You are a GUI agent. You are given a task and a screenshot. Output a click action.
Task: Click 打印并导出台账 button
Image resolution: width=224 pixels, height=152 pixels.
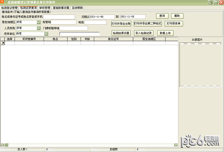pos(121,23)
